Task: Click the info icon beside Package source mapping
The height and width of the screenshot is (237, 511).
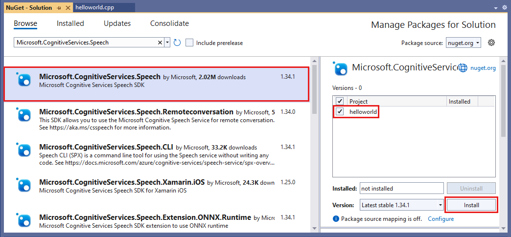Action: coord(336,219)
